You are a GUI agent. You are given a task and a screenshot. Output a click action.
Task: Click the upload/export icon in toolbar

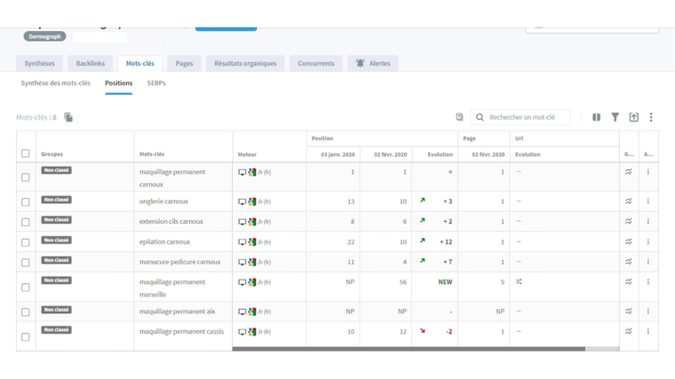[x=633, y=117]
